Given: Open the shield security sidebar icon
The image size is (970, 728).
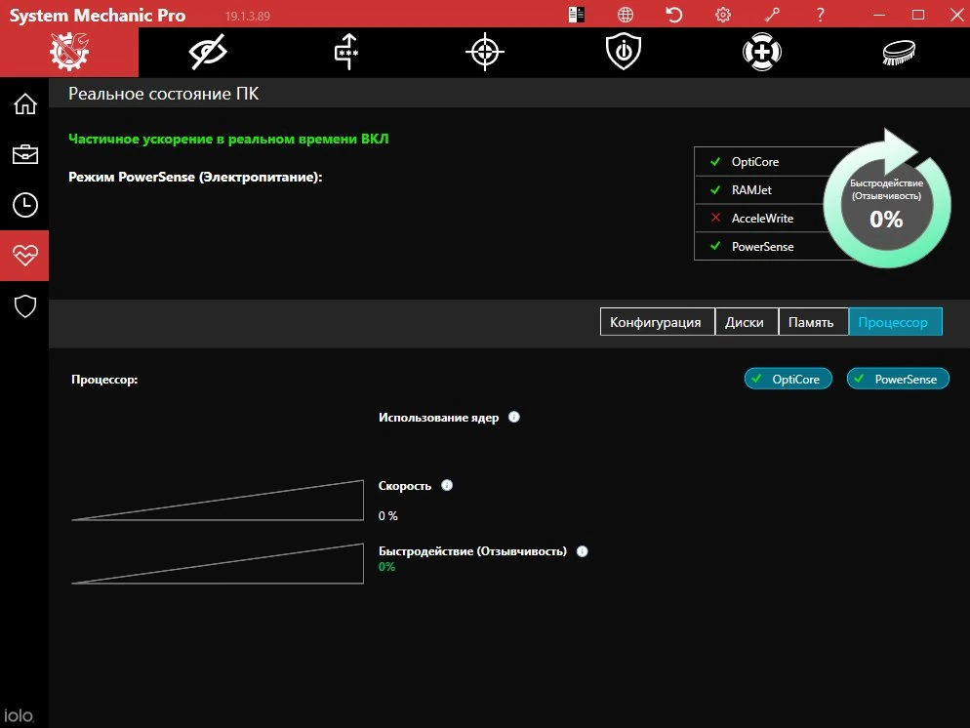Looking at the screenshot, I should coord(24,306).
